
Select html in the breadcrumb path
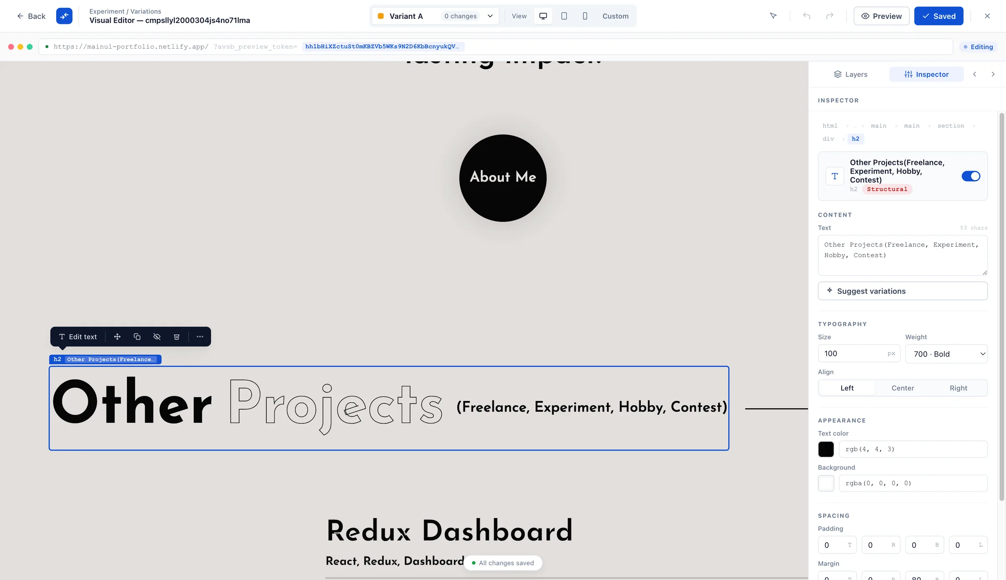830,126
